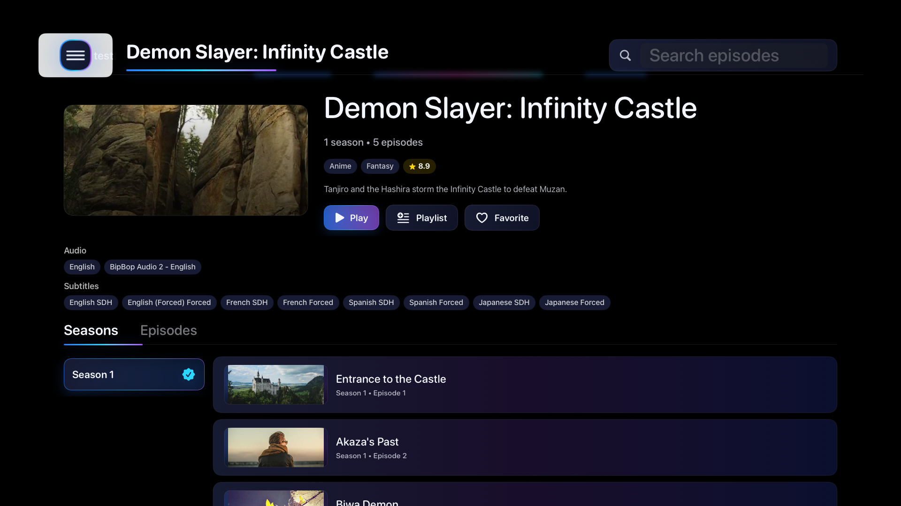Select French SDH subtitles
This screenshot has width=901, height=506.
[x=247, y=303]
